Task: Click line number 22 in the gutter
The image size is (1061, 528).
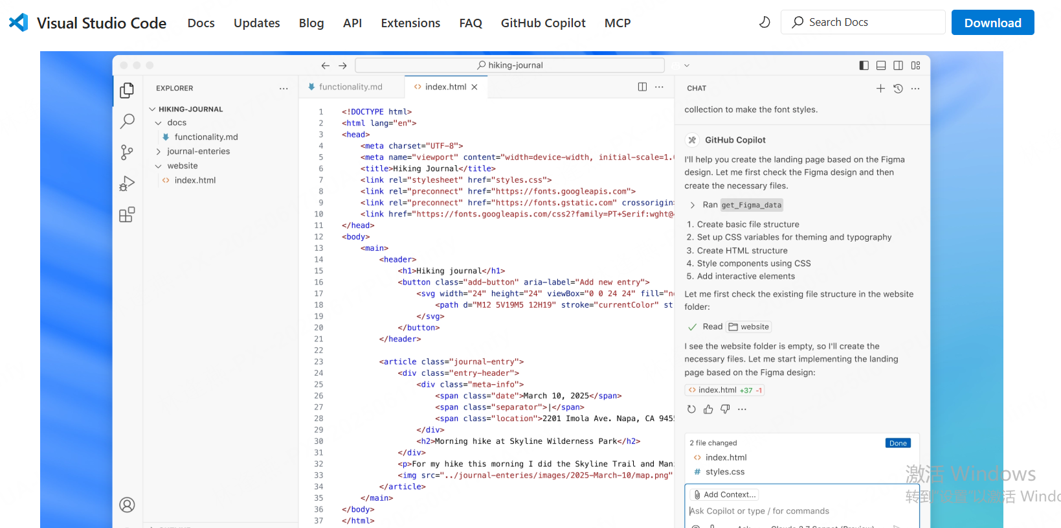Action: click(x=318, y=350)
